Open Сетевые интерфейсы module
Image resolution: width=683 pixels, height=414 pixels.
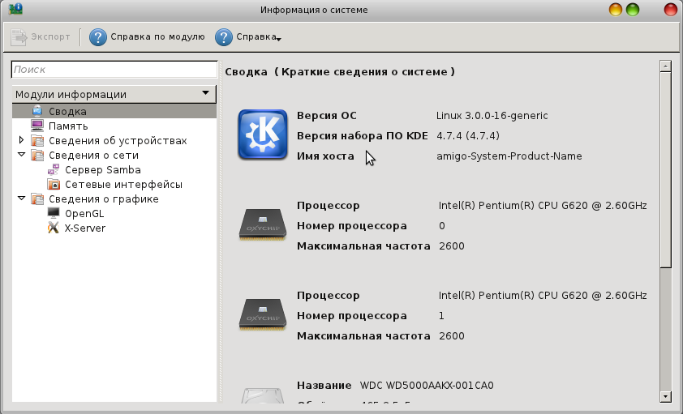pos(124,185)
